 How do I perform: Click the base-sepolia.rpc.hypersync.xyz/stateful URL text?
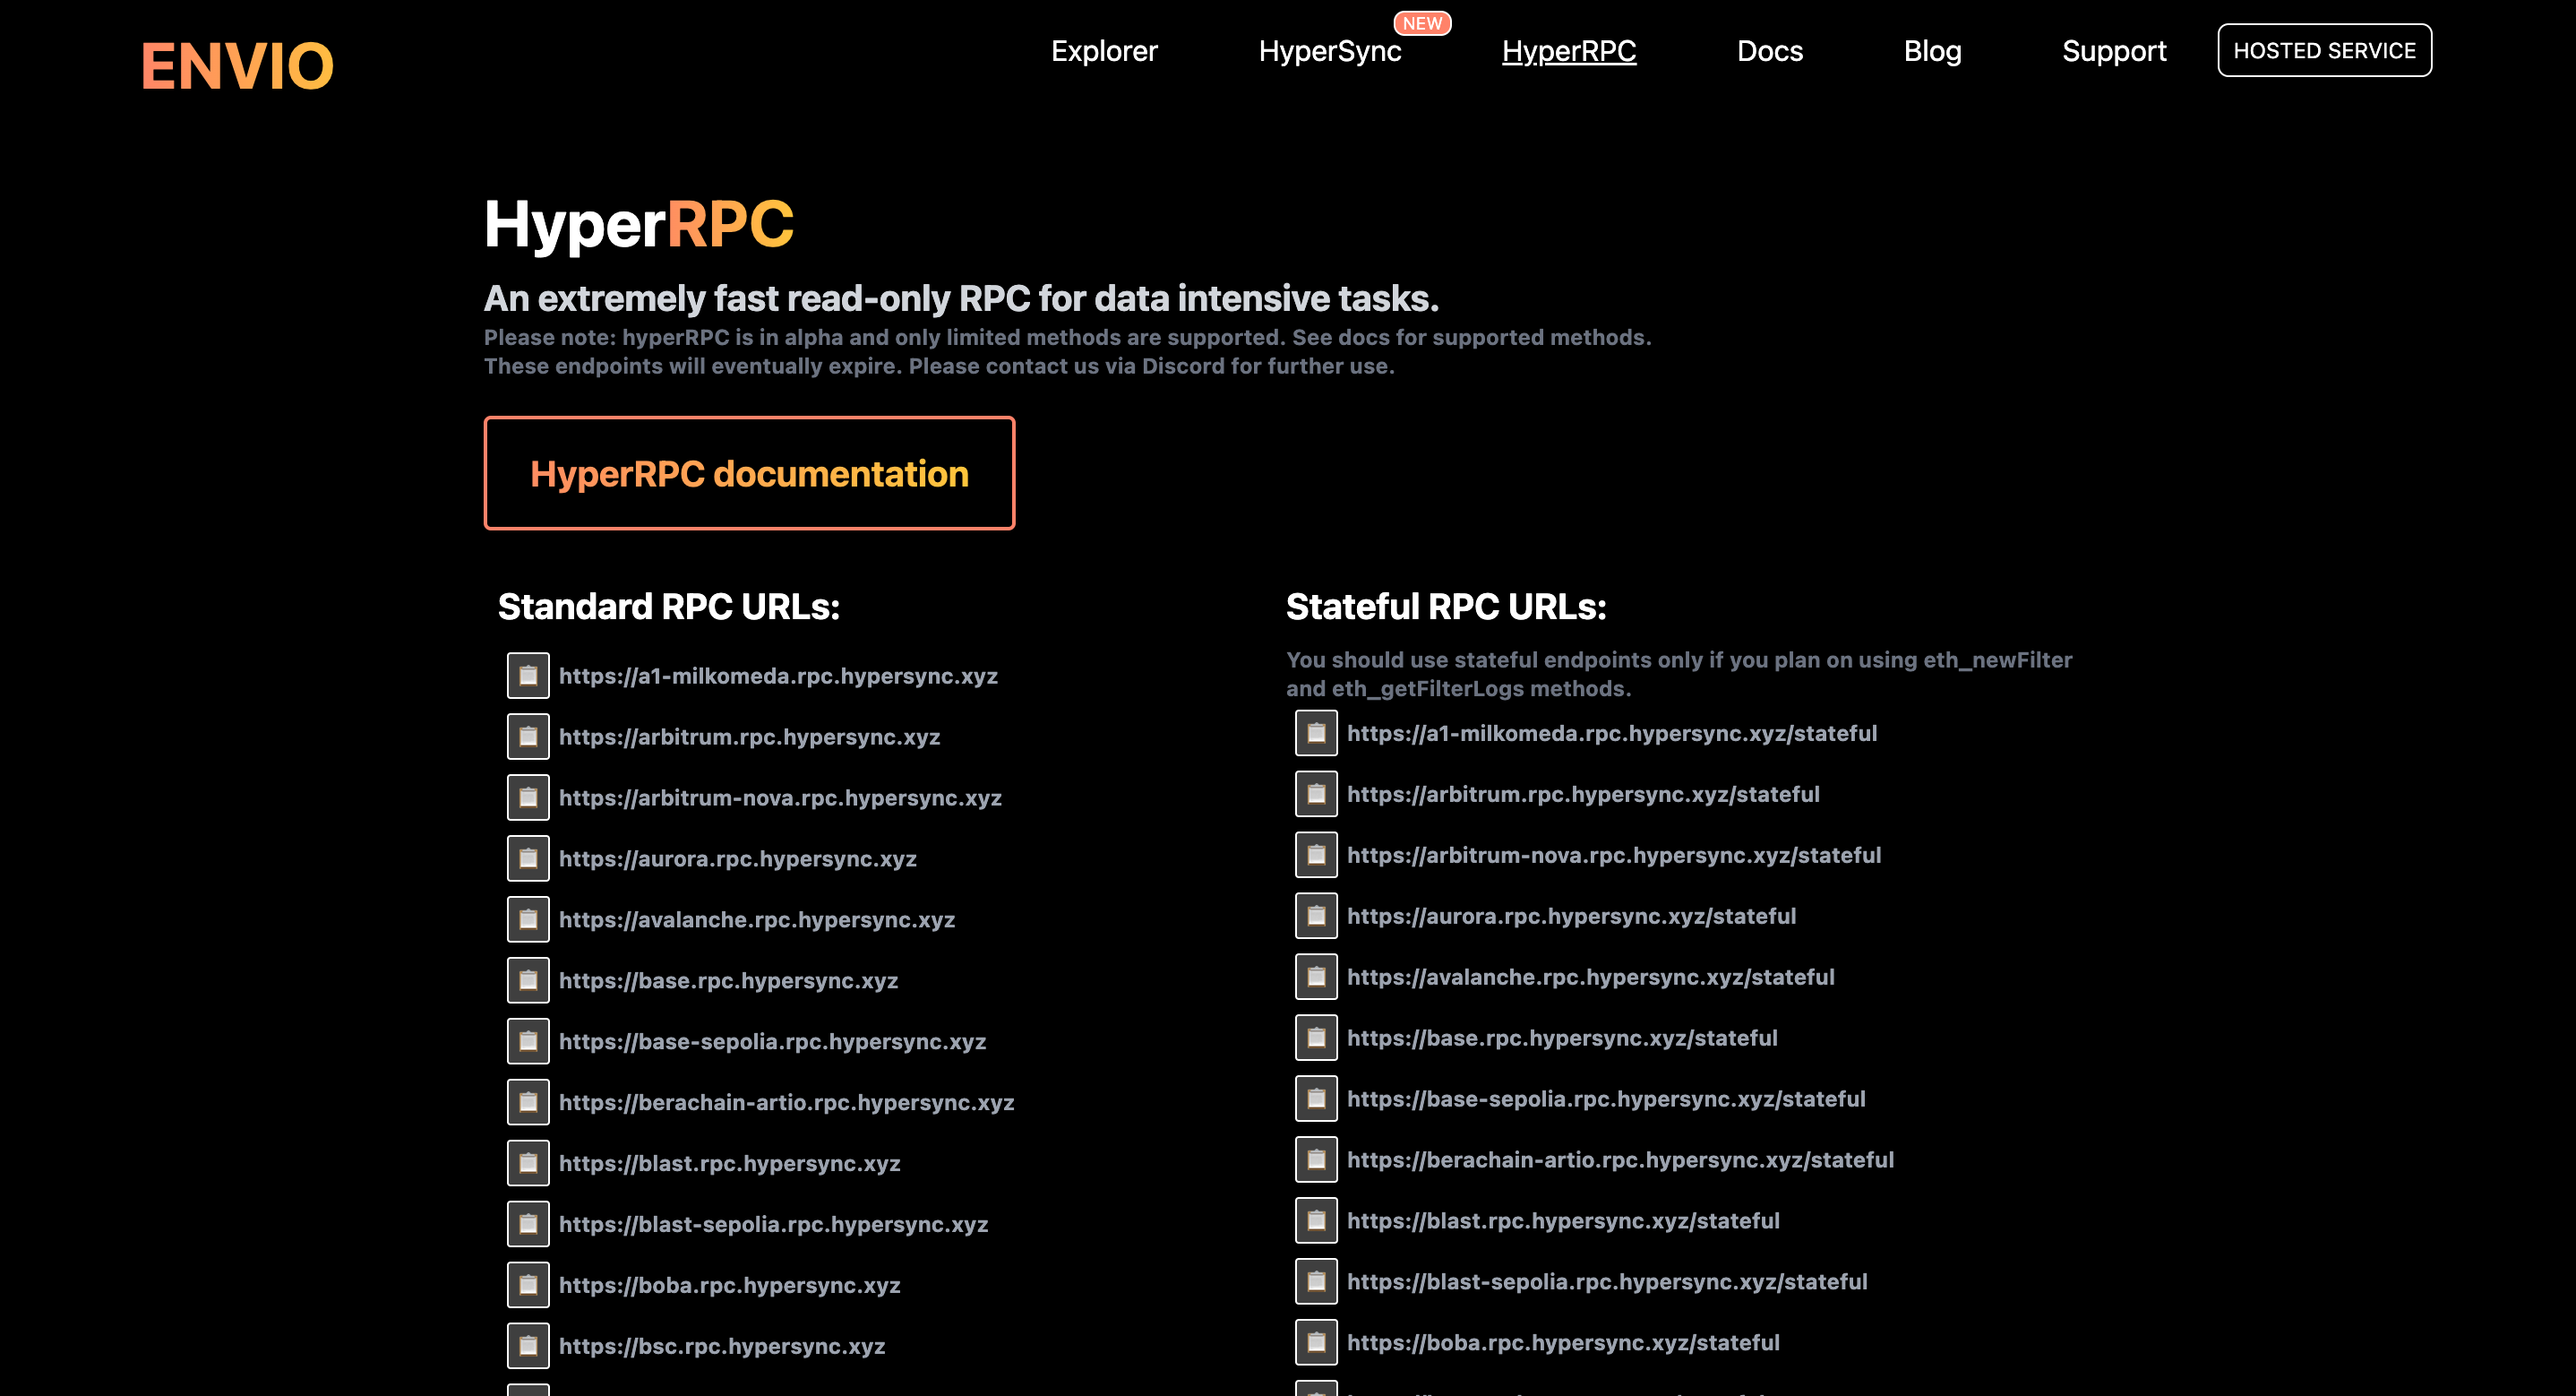[x=1606, y=1099]
